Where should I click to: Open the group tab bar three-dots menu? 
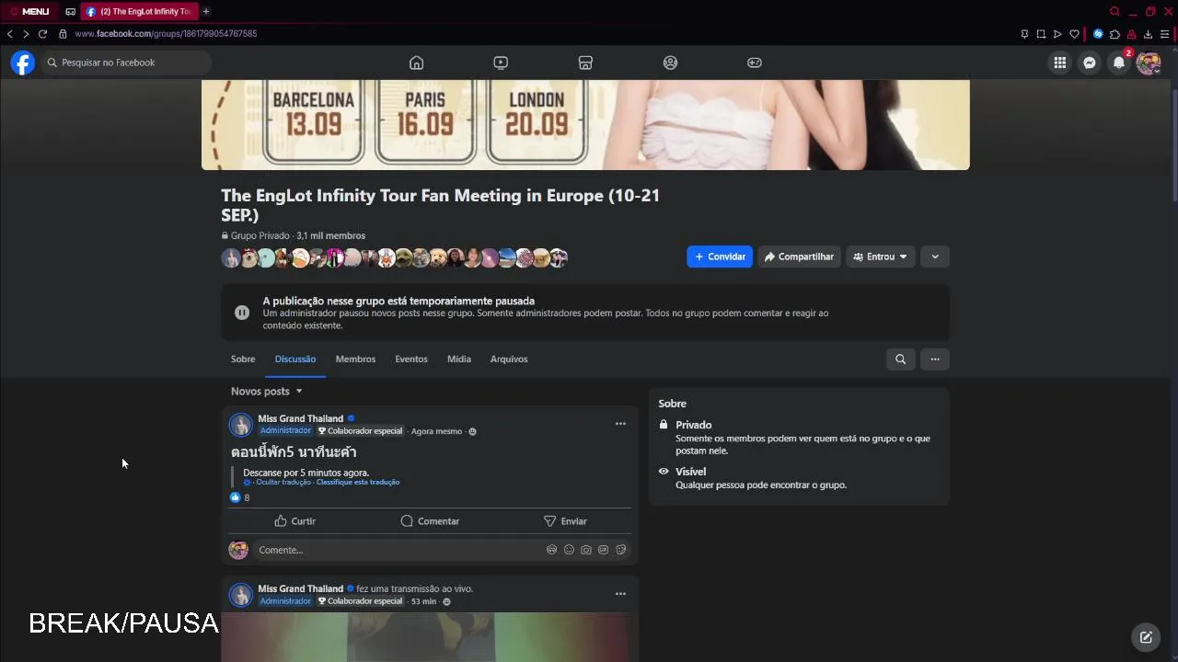click(935, 360)
